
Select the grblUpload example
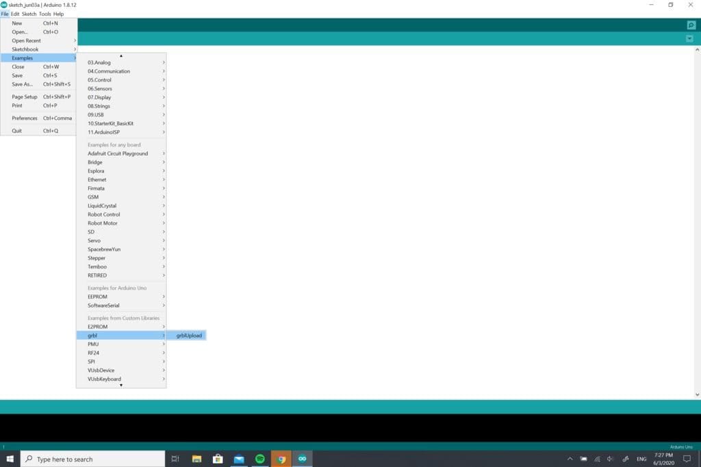click(x=189, y=336)
